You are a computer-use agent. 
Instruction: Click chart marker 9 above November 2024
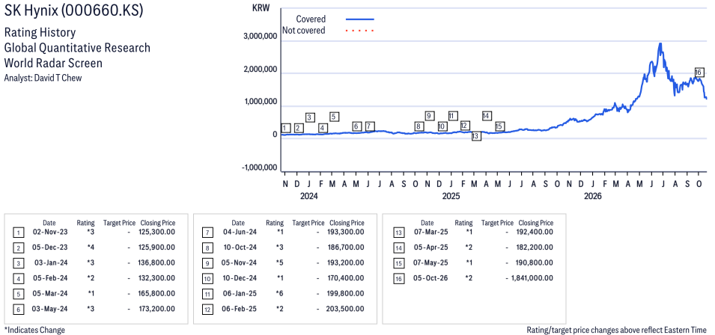tap(429, 116)
